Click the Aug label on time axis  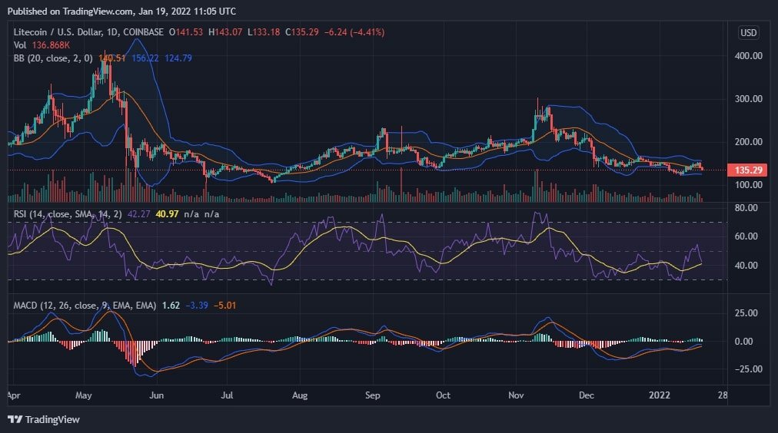coord(300,395)
